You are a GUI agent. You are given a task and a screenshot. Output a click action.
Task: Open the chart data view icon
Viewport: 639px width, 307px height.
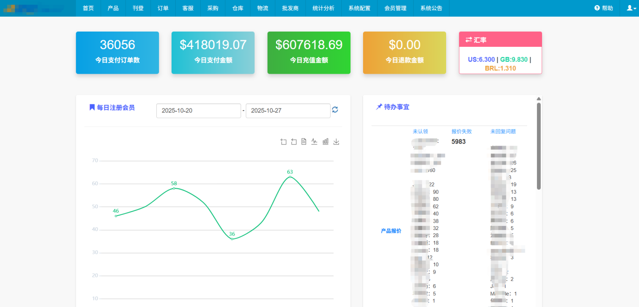304,141
